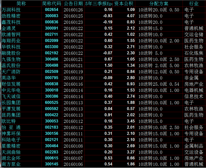The width and height of the screenshot is (206, 168).
Task: Sort by the 资本公积 column header
Action: point(124,3)
